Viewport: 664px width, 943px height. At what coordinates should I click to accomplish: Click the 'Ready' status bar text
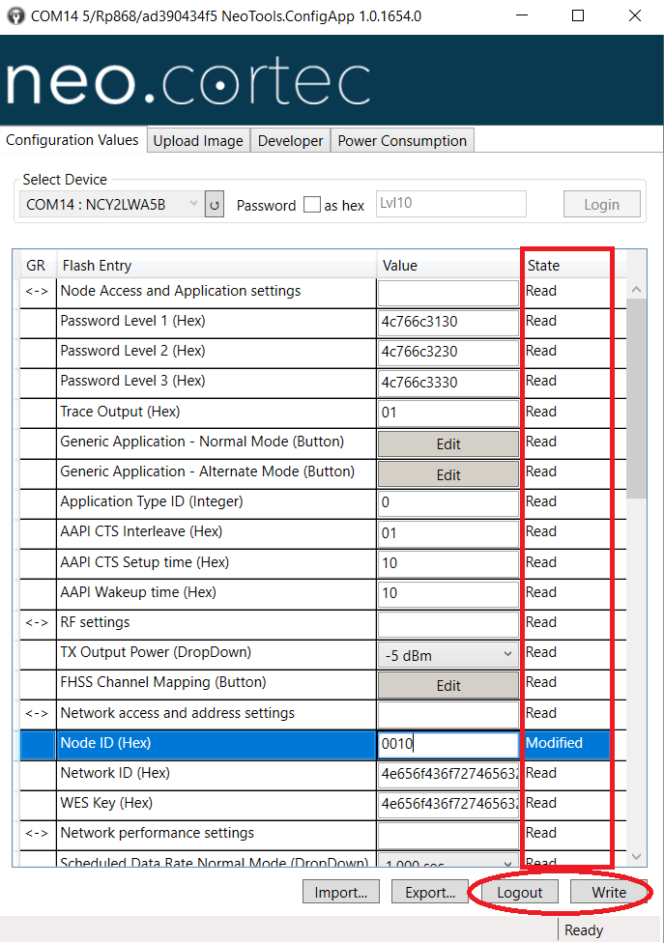584,930
